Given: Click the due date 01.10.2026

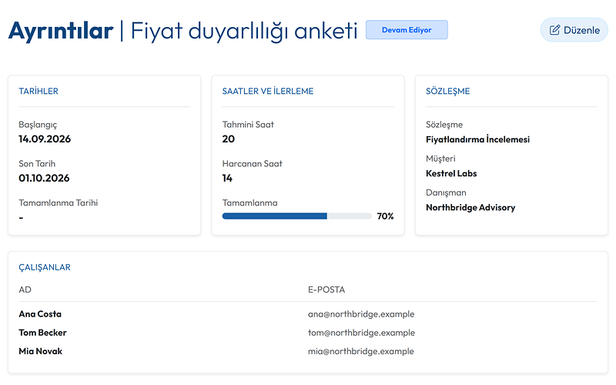Looking at the screenshot, I should pyautogui.click(x=44, y=179).
